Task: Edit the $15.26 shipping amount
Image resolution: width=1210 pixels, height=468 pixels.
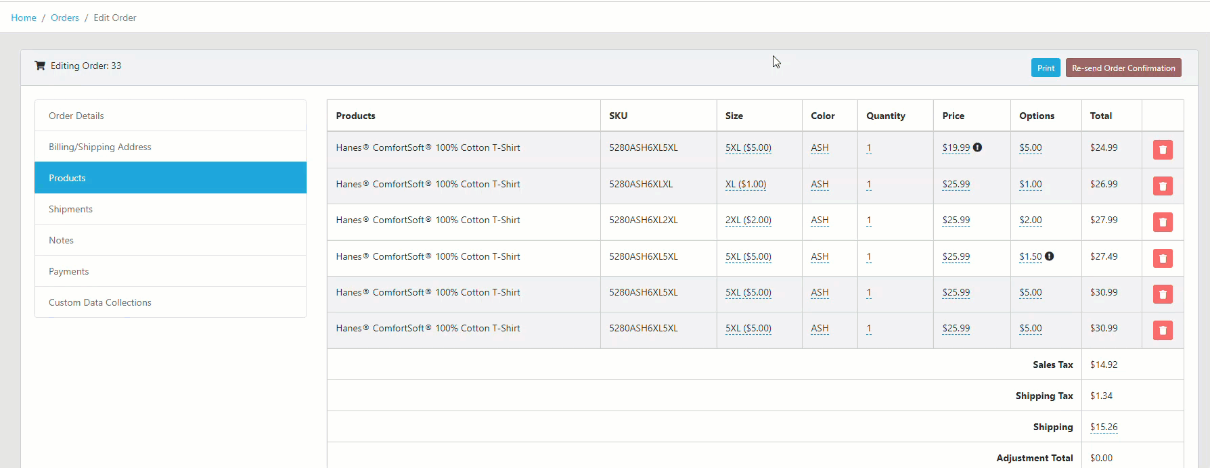Action: (1103, 427)
